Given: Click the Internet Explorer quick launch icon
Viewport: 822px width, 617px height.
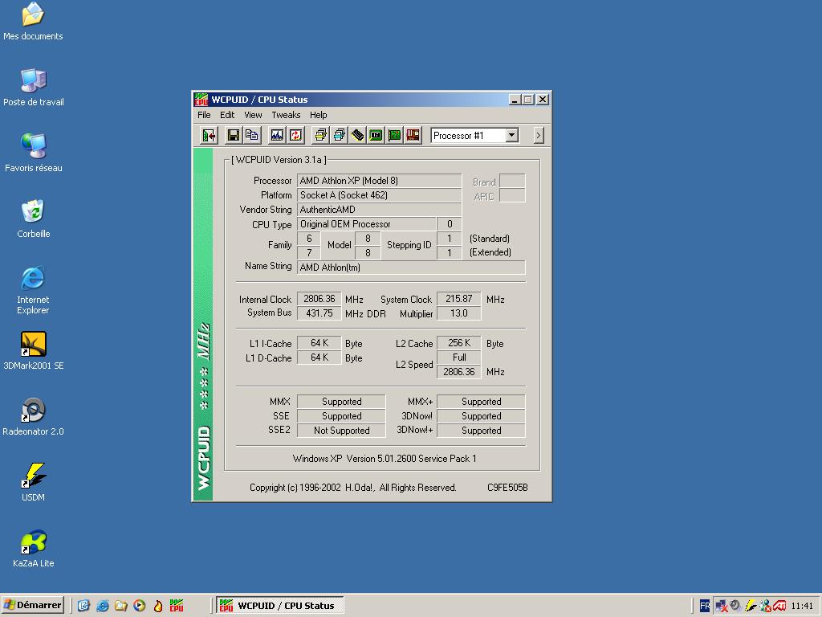Looking at the screenshot, I should [x=102, y=606].
